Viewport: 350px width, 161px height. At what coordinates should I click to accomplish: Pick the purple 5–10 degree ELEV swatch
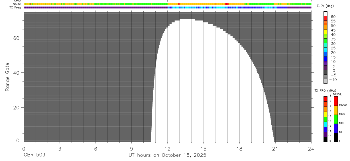click(325, 63)
